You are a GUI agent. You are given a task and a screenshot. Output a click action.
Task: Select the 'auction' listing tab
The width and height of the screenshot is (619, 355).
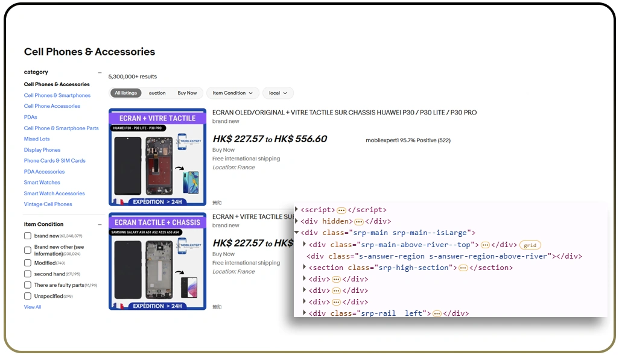coord(157,93)
